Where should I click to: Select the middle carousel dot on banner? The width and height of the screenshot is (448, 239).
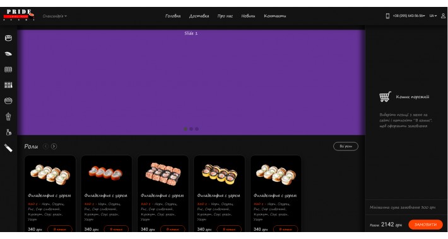click(191, 129)
